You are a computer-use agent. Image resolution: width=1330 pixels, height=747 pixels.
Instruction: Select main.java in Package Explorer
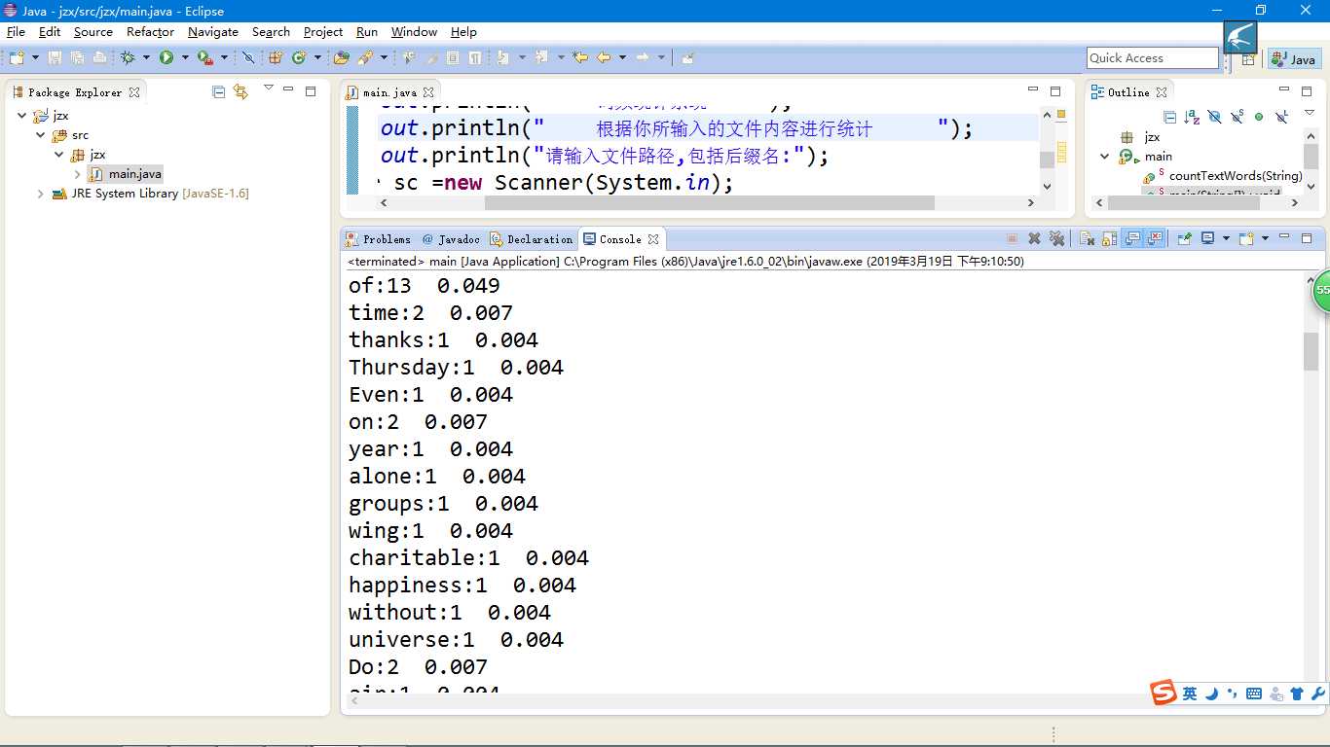[x=134, y=174]
